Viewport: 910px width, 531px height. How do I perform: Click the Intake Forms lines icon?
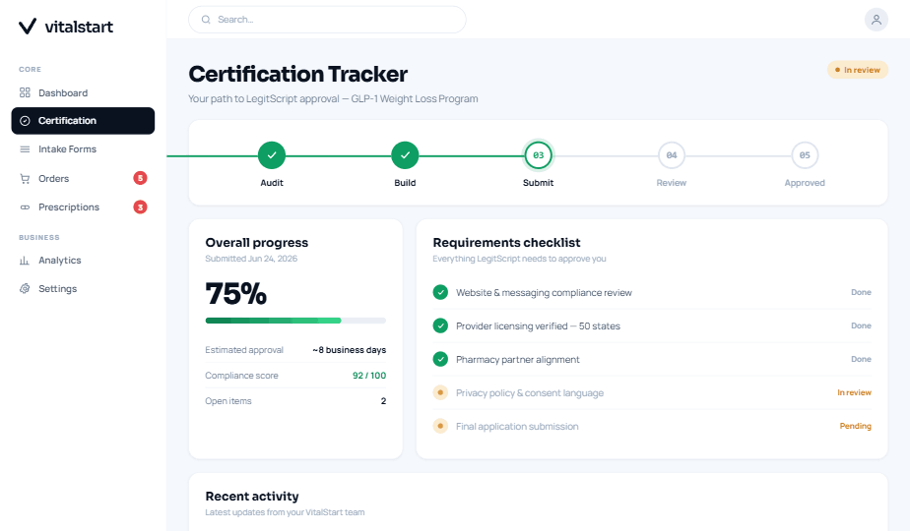tap(25, 149)
